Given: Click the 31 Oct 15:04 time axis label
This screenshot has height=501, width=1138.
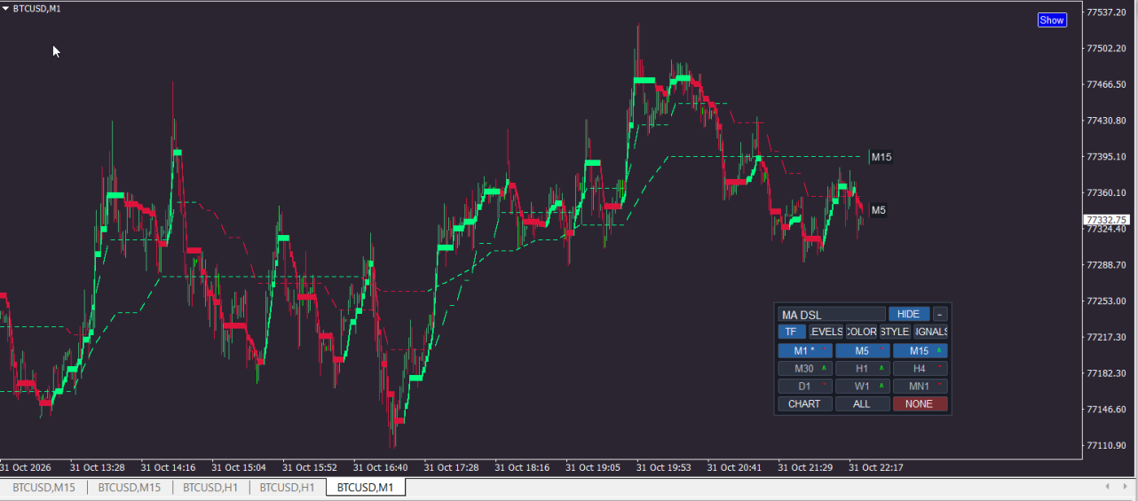Looking at the screenshot, I should 239,467.
